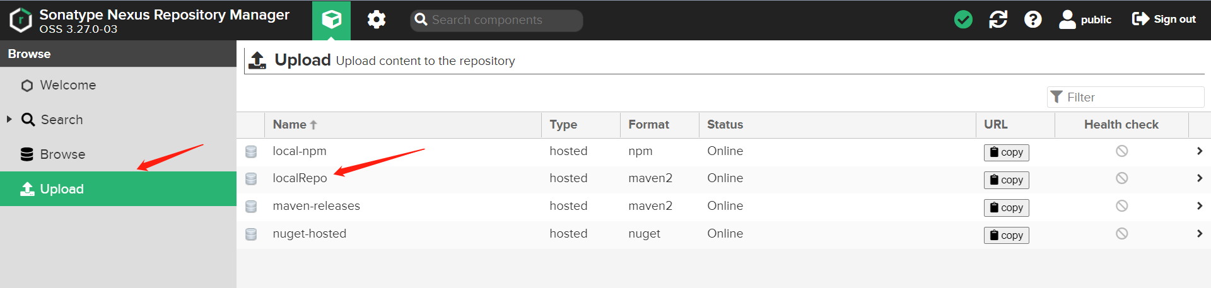Open maven-releases row chevron arrow
Viewport: 1211px width, 288px height.
click(x=1199, y=206)
